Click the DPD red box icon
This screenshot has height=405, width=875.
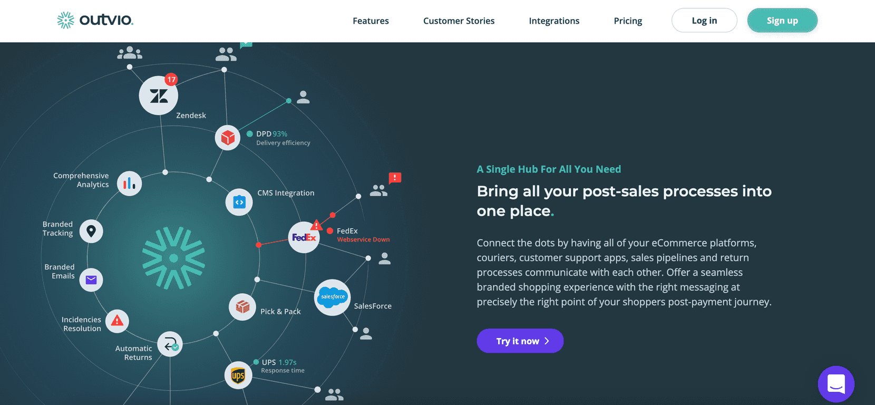pyautogui.click(x=228, y=138)
